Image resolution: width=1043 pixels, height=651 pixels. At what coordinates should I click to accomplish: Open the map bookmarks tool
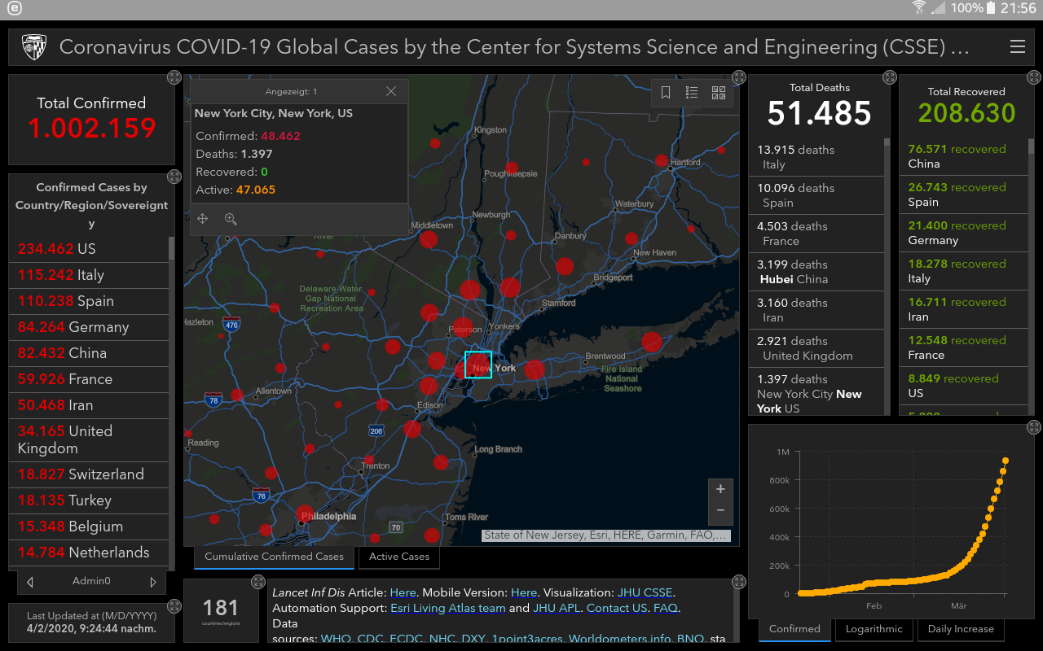point(666,93)
